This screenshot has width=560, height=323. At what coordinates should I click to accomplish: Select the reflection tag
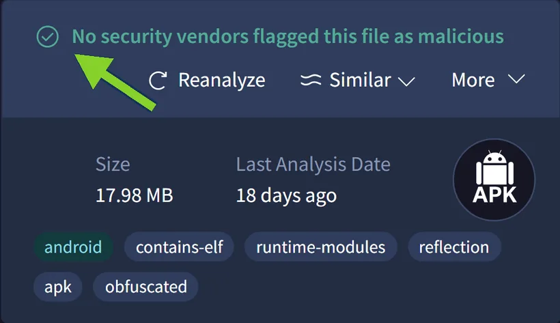454,247
